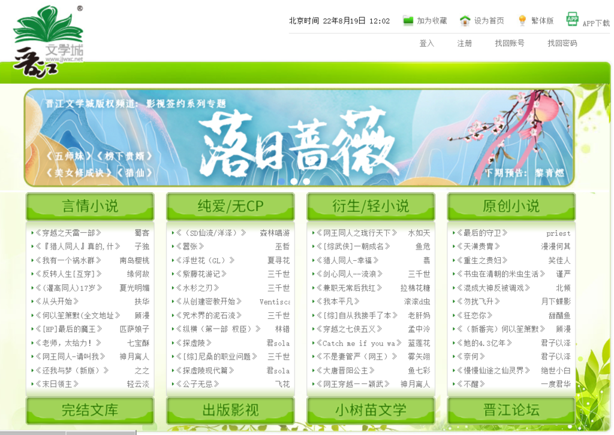Open novel 《大唐晋阳公主》
The height and width of the screenshot is (435, 614).
pos(345,370)
